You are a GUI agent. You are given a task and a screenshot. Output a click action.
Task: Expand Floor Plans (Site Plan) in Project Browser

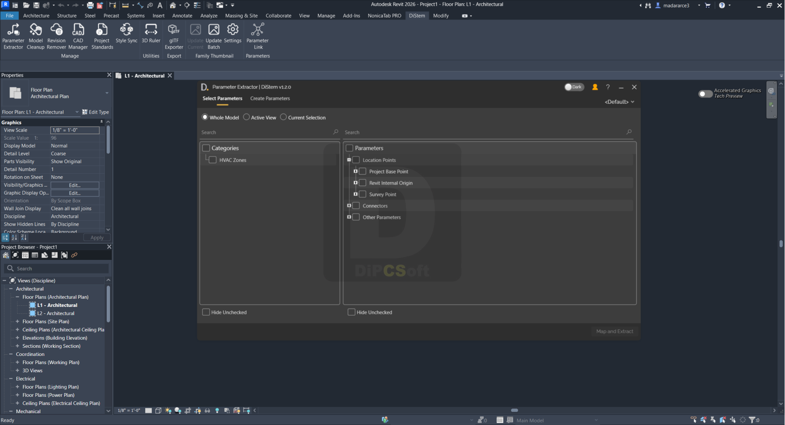[x=18, y=322]
